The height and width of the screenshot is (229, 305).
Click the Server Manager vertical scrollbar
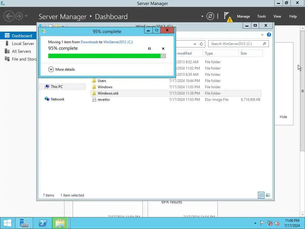click(303, 91)
